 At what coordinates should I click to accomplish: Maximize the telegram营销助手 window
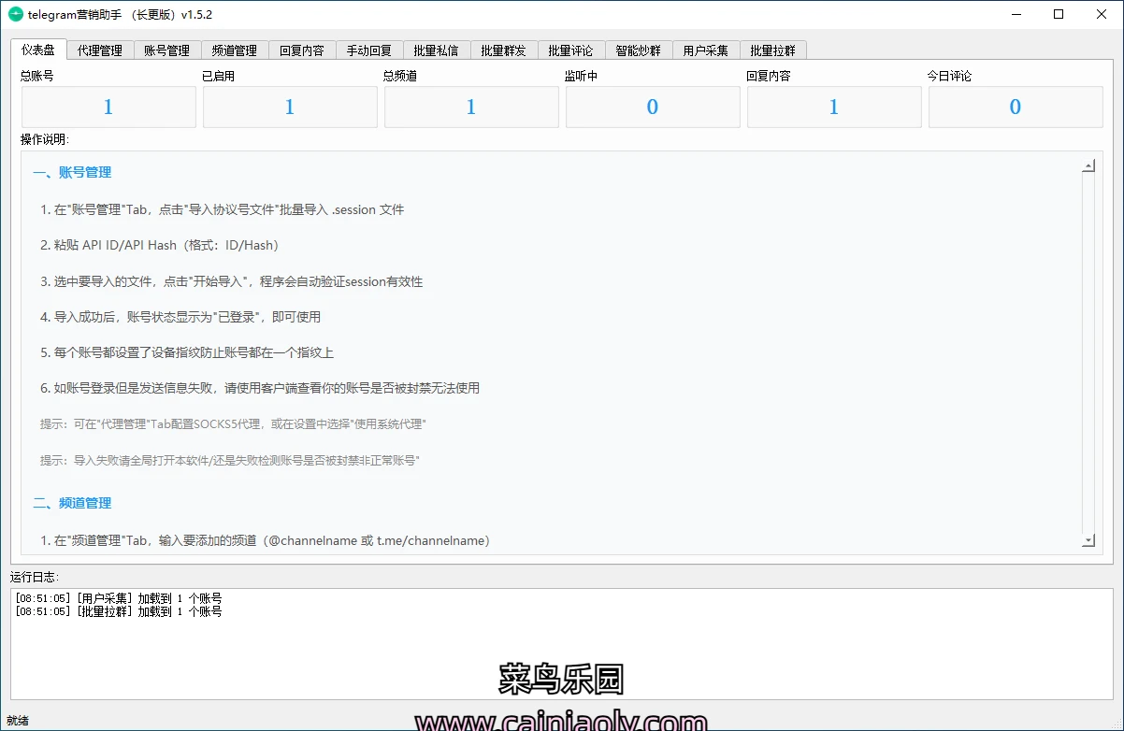tap(1059, 14)
